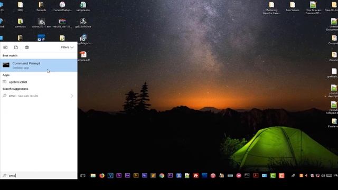The image size is (338, 190).
Task: Select the iTunes64Setup installer desktop icon
Action: pyautogui.click(x=62, y=6)
